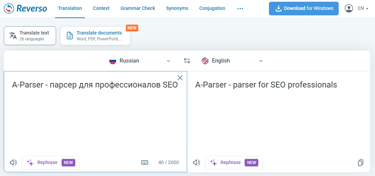Click Download for Windows button
The height and width of the screenshot is (176, 375).
(x=304, y=9)
